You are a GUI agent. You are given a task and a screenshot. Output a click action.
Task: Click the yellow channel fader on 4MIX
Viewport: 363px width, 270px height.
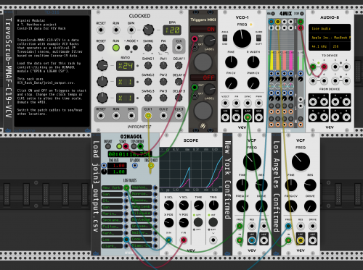[x=272, y=59]
